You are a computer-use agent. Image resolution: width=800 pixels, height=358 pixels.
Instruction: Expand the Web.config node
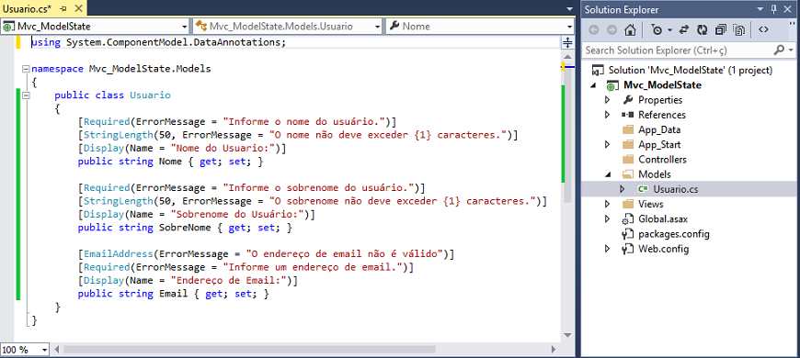coord(607,249)
